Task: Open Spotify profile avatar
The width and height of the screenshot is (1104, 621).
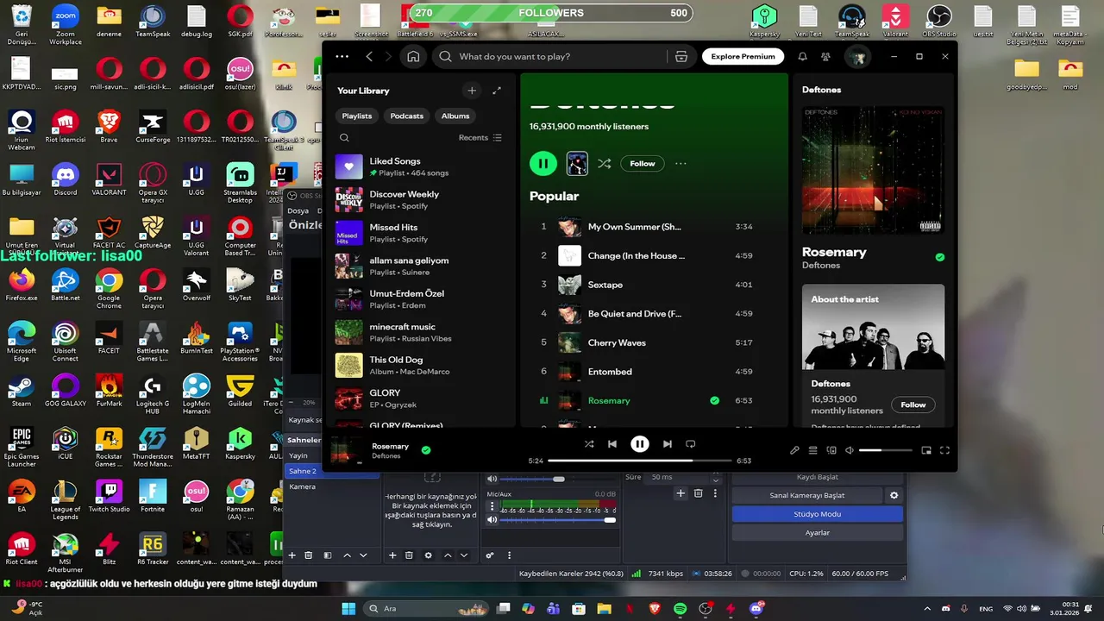Action: (x=856, y=56)
